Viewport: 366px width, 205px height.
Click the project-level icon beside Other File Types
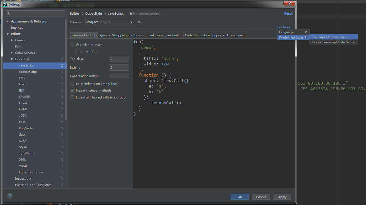[x=62, y=172]
